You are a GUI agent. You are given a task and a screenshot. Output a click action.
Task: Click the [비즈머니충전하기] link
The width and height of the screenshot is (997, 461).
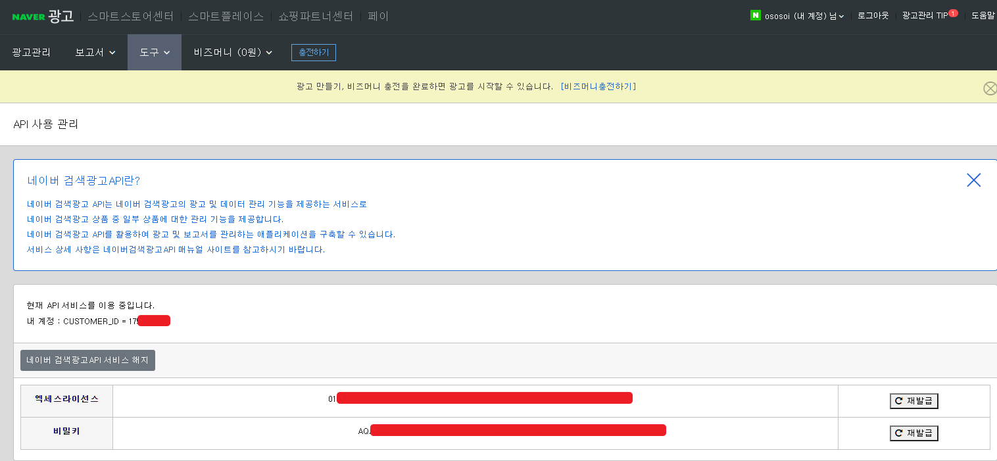pos(598,86)
